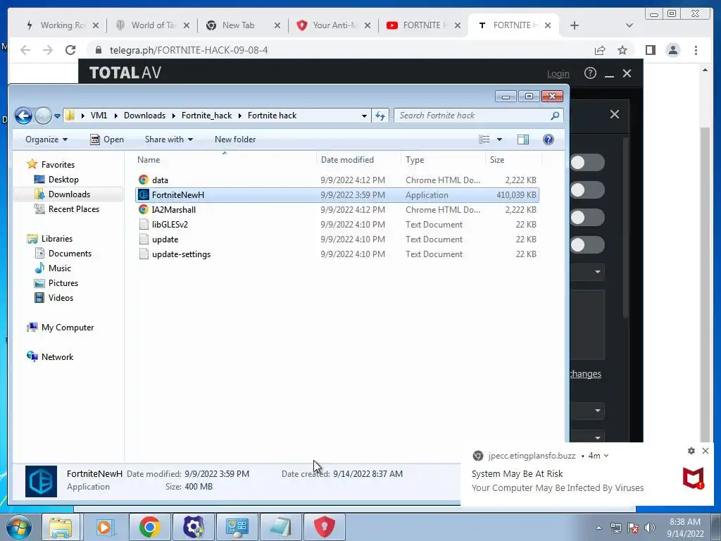The width and height of the screenshot is (721, 541).
Task: Expand the first TotalAV settings dropdown
Action: click(588, 272)
